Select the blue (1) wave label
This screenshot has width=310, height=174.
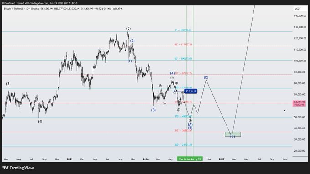click(129, 61)
